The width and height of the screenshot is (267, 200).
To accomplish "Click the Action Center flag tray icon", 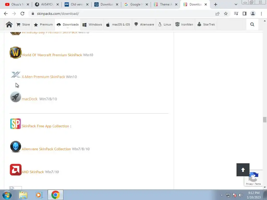I will coord(234,195).
